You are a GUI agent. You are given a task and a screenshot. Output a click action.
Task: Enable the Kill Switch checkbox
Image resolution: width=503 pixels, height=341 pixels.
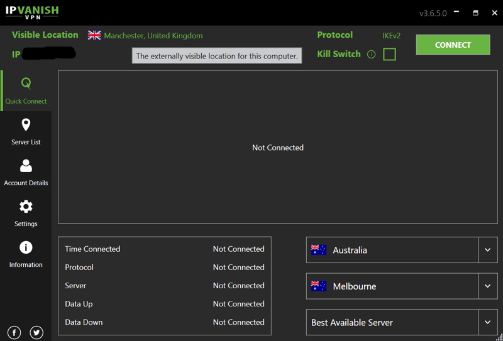tap(389, 55)
